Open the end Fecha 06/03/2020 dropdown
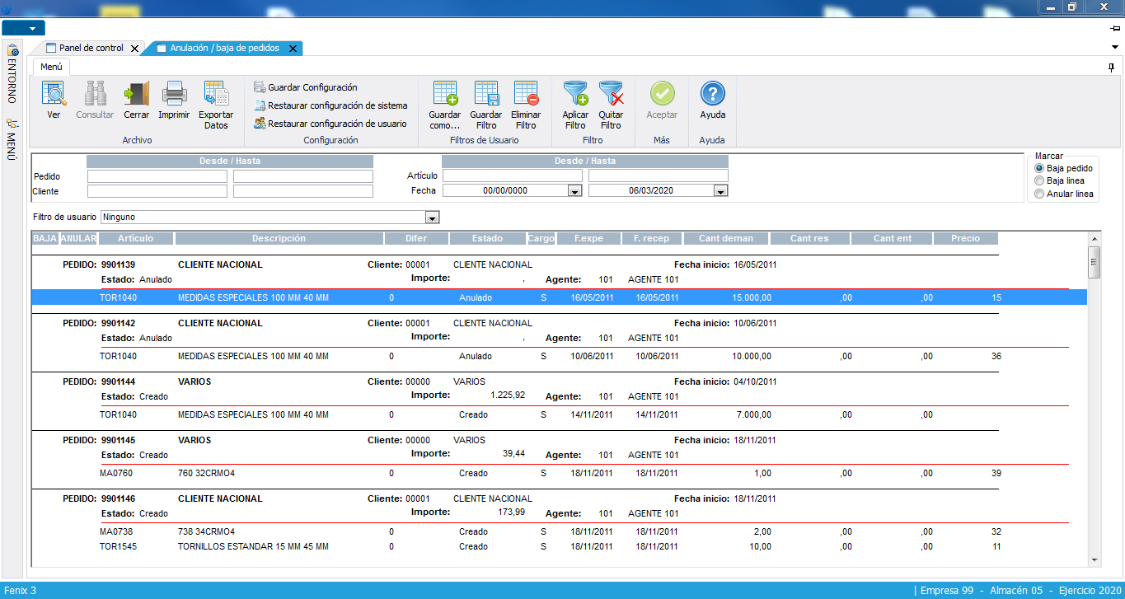The image size is (1125, 599). [x=720, y=191]
